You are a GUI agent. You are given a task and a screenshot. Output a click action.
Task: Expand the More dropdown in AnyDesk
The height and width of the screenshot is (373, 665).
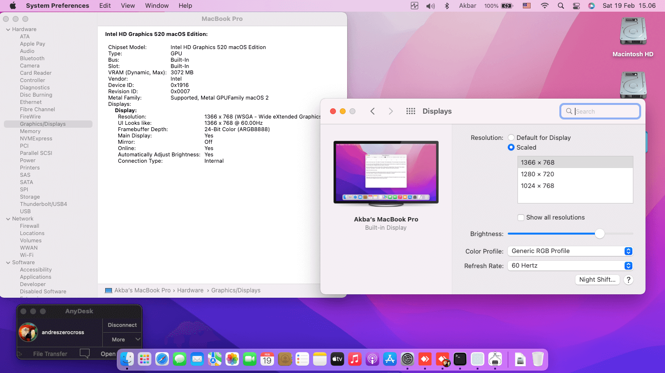point(122,339)
